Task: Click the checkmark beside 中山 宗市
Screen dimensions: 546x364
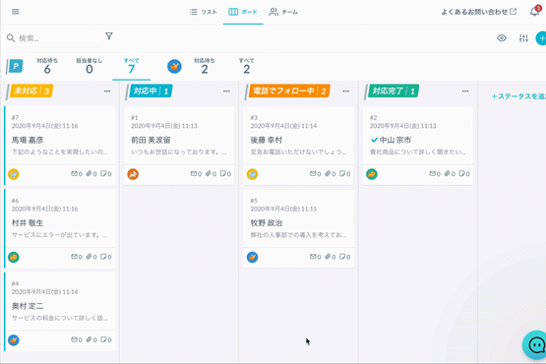Action: (x=375, y=140)
